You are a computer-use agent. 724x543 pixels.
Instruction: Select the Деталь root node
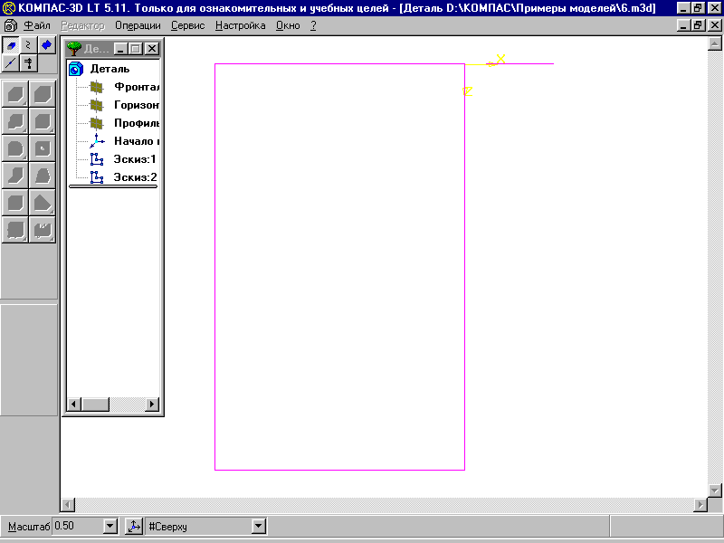pos(110,69)
